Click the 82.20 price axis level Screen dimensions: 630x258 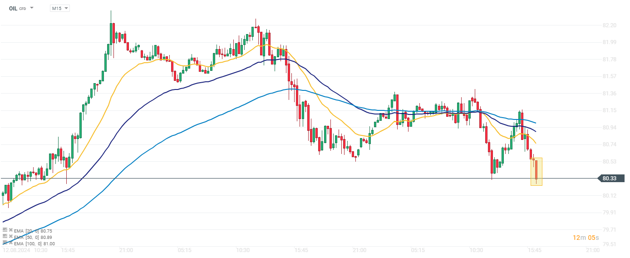coord(610,25)
